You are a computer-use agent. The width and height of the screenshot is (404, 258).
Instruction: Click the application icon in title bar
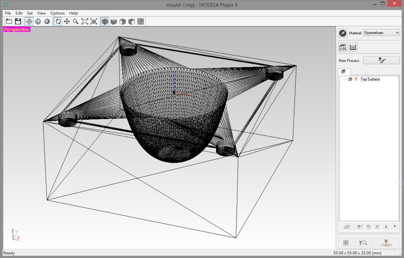coord(5,5)
